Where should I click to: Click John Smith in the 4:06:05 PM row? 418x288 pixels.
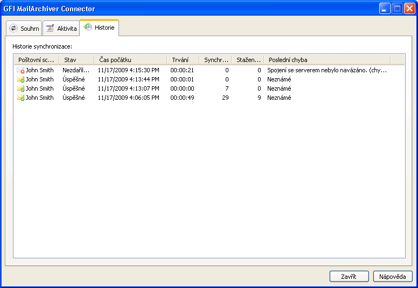click(39, 98)
